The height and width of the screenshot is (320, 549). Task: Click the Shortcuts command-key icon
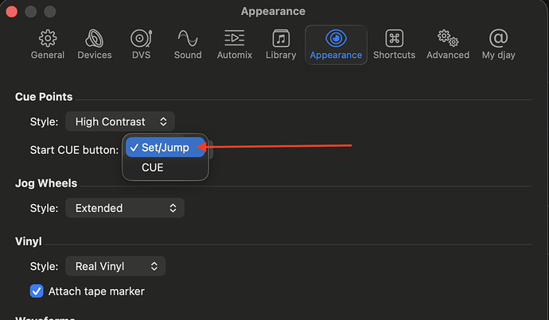pos(394,38)
